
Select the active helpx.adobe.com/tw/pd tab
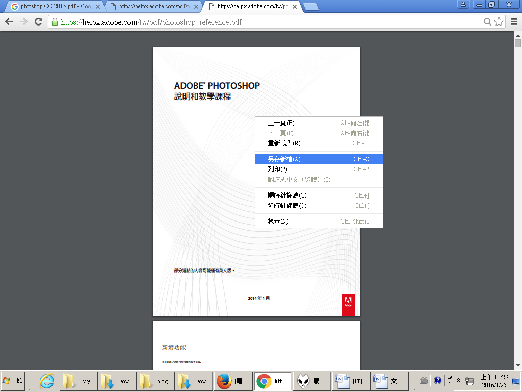click(x=252, y=6)
